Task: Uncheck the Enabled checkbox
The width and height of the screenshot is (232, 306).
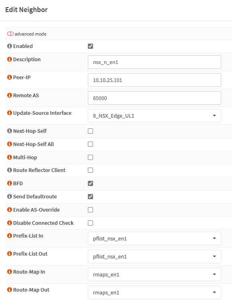Action: coord(90,46)
